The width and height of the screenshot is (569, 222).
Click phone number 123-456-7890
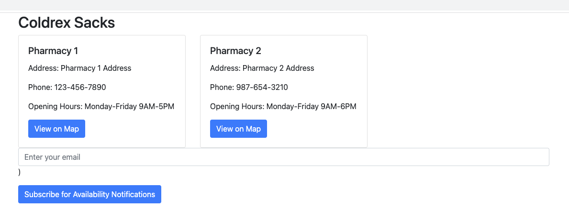pyautogui.click(x=80, y=87)
